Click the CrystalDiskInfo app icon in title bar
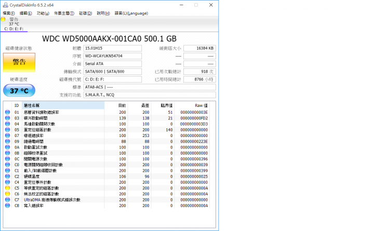This screenshot has height=231, width=374. pos(6,5)
